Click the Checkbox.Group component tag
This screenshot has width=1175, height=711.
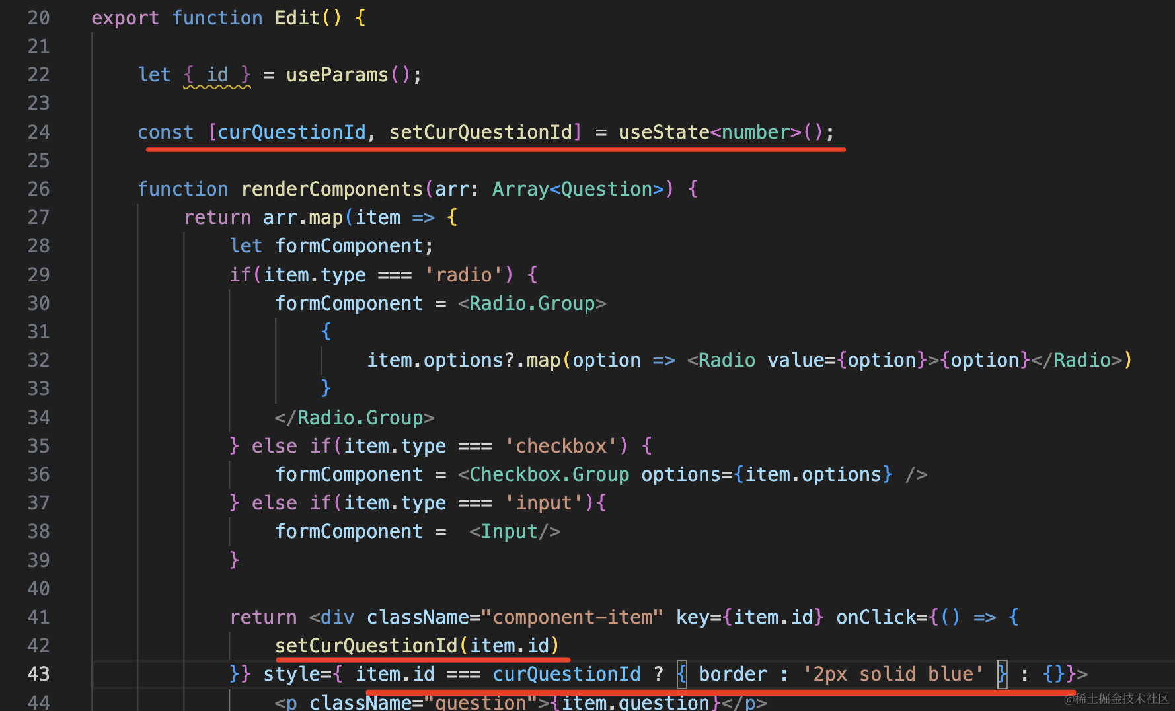point(549,474)
